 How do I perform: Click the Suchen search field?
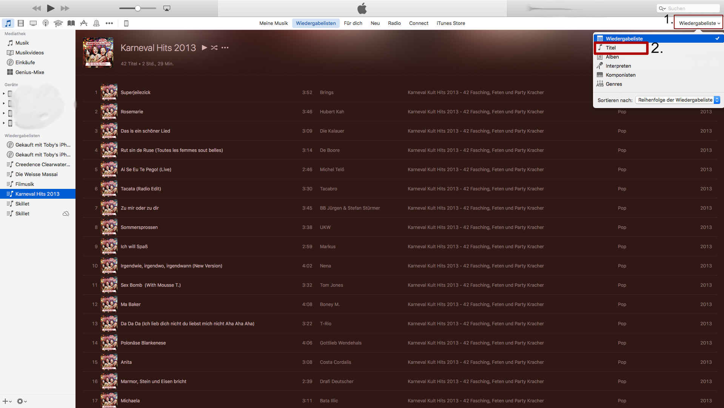tap(688, 8)
